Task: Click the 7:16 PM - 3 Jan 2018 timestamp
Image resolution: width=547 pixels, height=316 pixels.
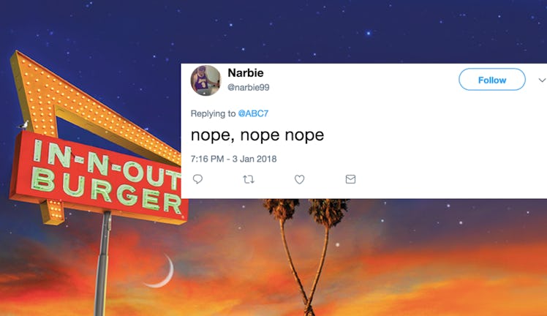Action: 233,159
